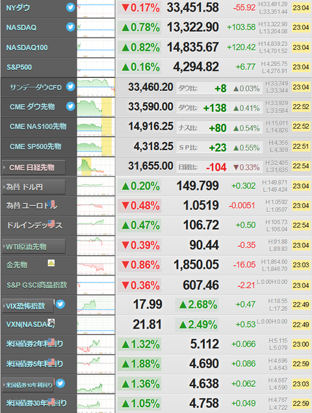Open the VIX恐怖指数 mini chart
The height and width of the screenshot is (413, 312).
(x=96, y=305)
